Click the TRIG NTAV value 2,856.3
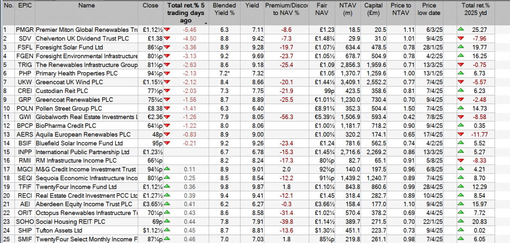This screenshot has height=243, width=510. pos(350,65)
